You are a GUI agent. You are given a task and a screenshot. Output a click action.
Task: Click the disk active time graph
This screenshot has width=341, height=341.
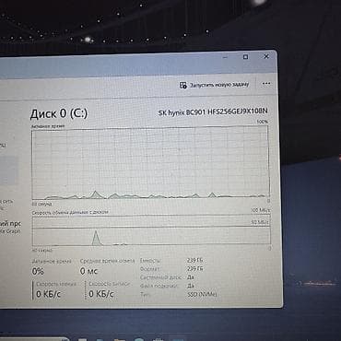[150, 163]
